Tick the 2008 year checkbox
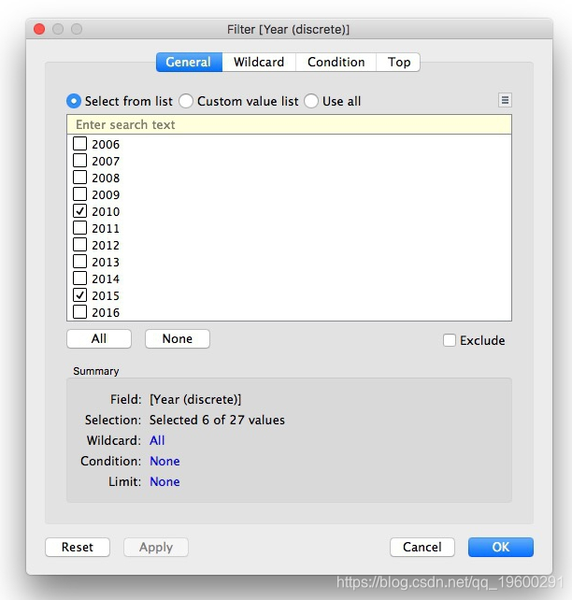Image resolution: width=572 pixels, height=600 pixels. point(79,178)
